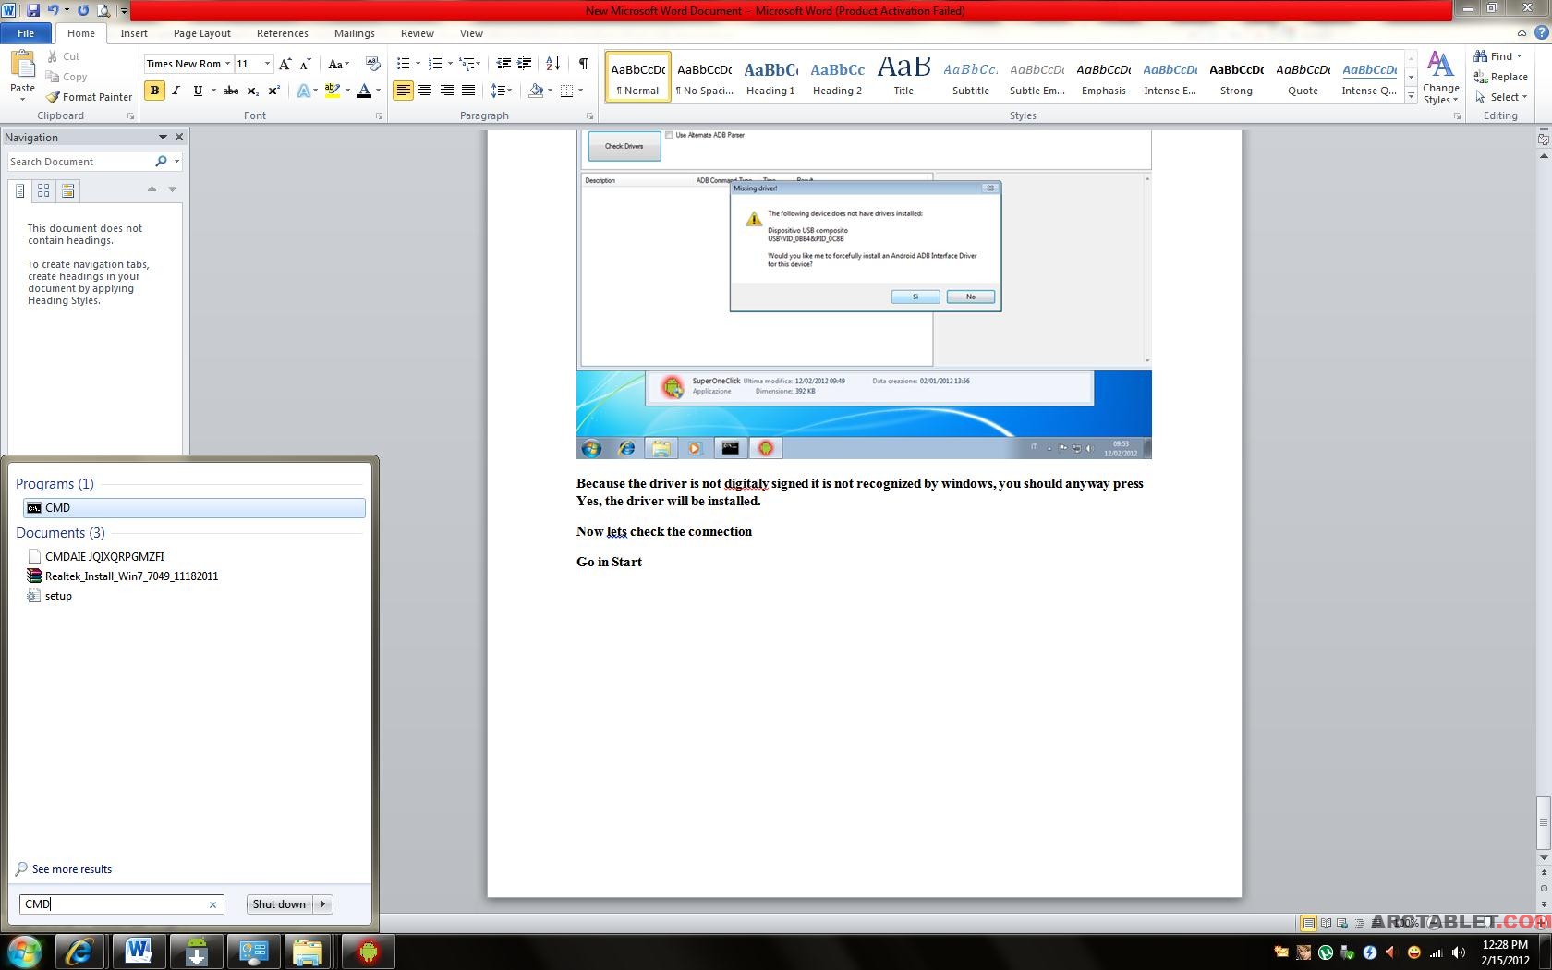Click the Save icon in Quick Access Toolbar
Screen dimensions: 1552x970
pyautogui.click(x=33, y=10)
